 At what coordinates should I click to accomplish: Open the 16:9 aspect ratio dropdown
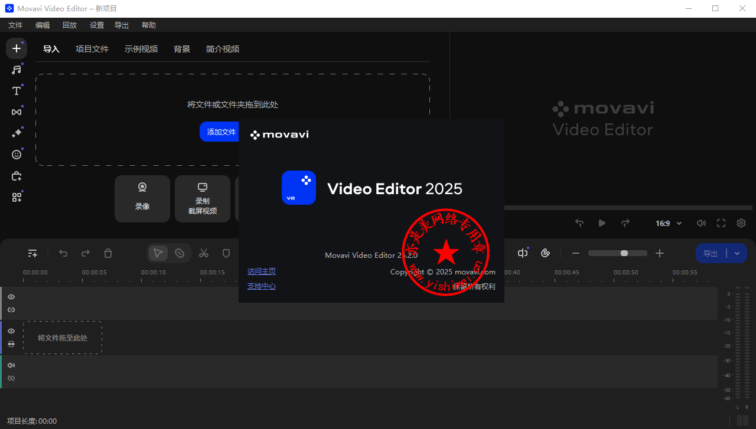tap(669, 223)
